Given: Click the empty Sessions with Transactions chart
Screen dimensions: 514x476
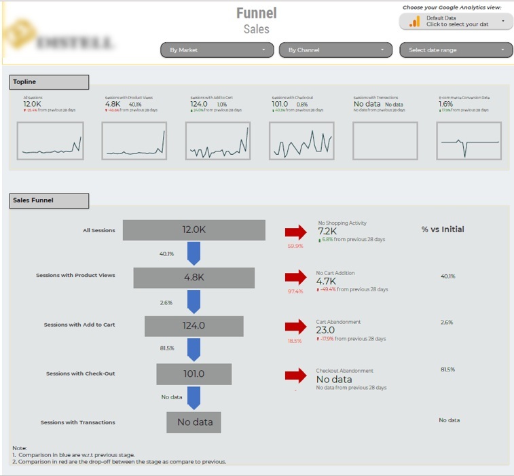Looking at the screenshot, I should pos(385,141).
